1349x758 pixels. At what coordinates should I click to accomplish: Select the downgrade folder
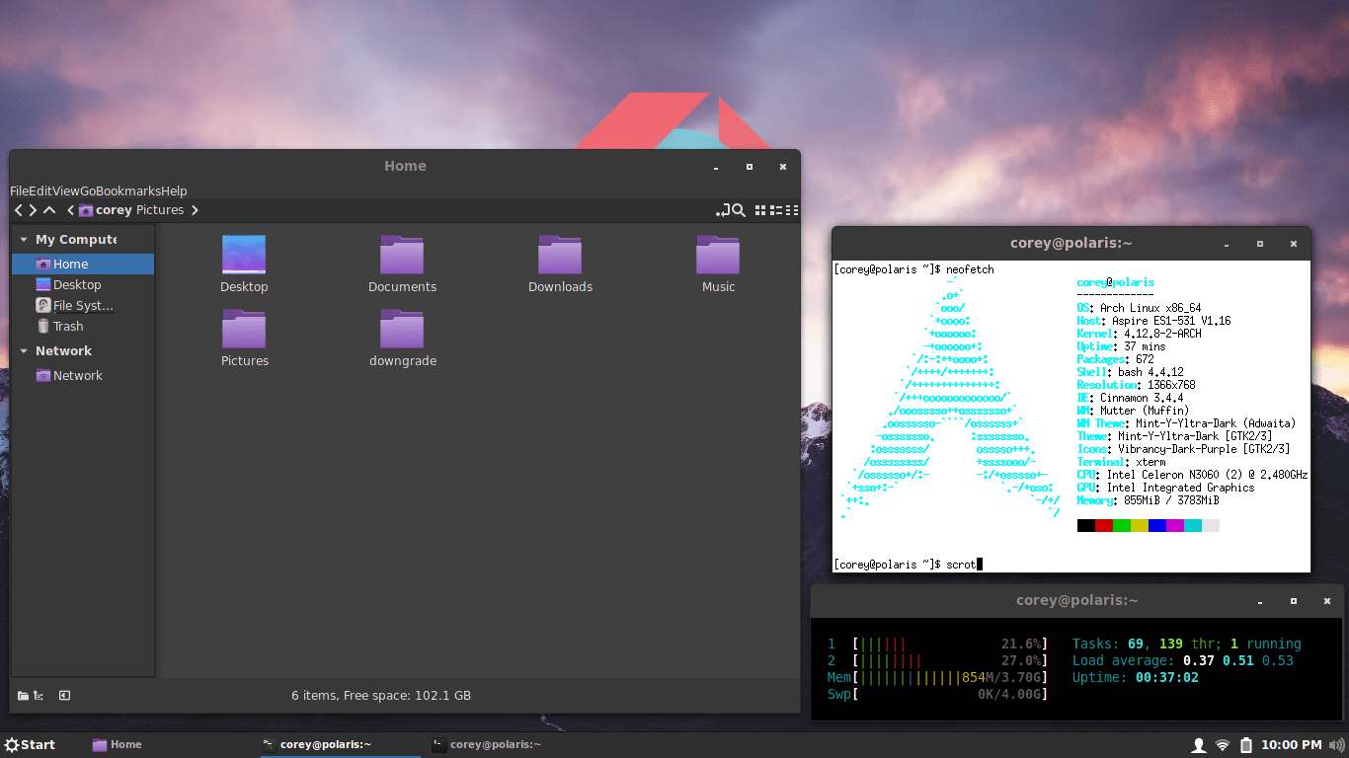pyautogui.click(x=402, y=338)
